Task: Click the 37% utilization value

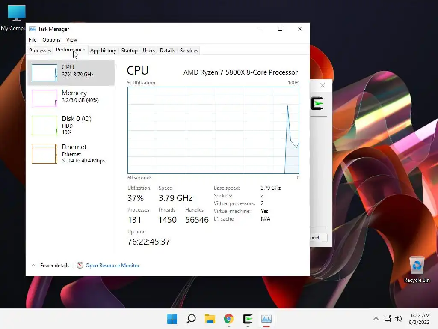Action: 136,198
